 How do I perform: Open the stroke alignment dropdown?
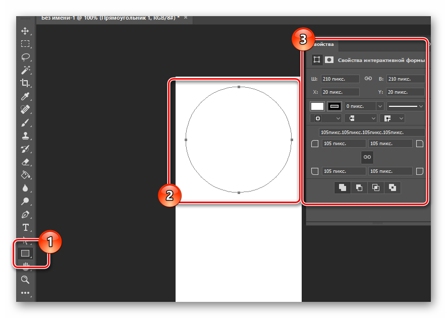pyautogui.click(x=326, y=118)
